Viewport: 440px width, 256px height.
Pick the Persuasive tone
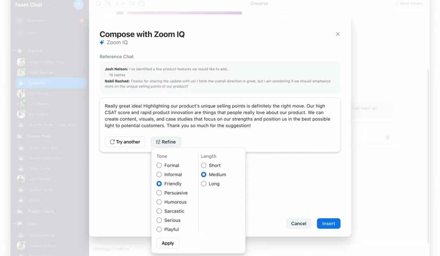159,193
